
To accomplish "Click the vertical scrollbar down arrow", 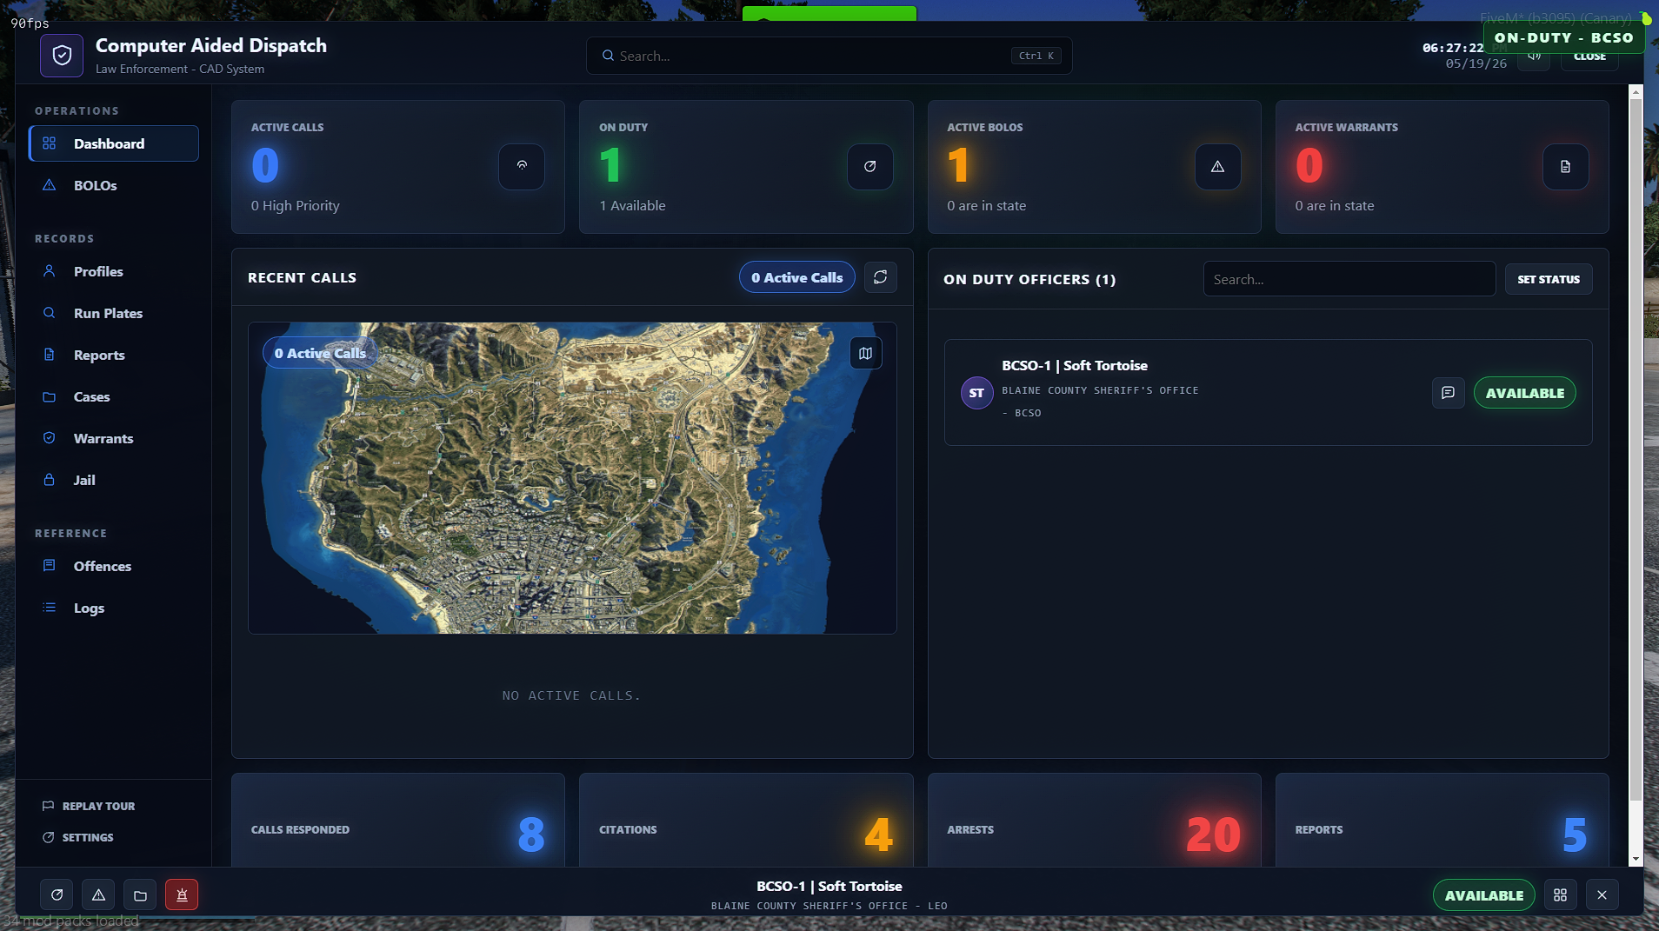I will pyautogui.click(x=1636, y=859).
